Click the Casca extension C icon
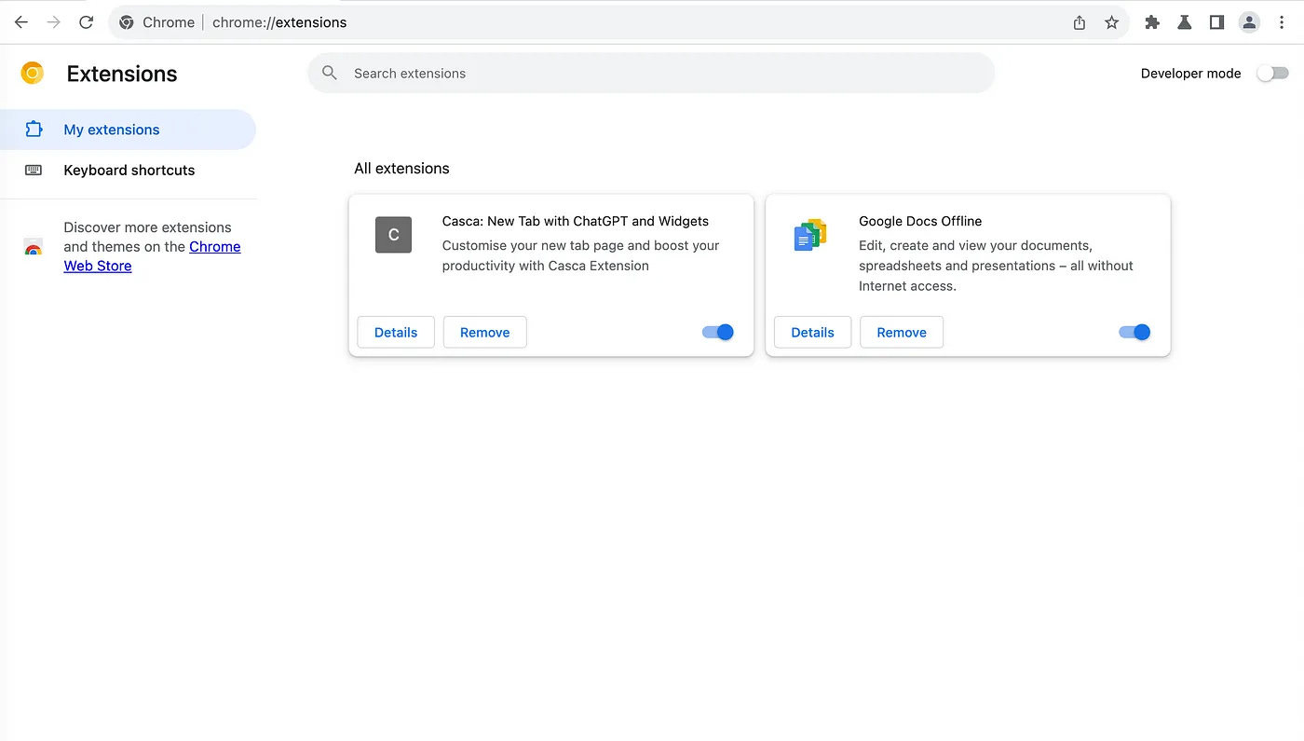The height and width of the screenshot is (741, 1304). click(x=393, y=235)
